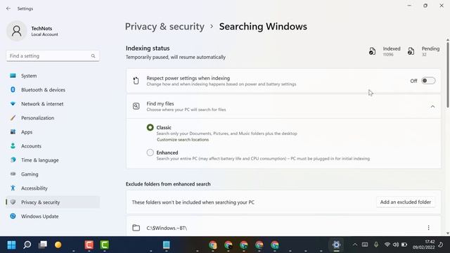Select the Enhanced search radio button
The image size is (450, 253).
click(x=150, y=153)
